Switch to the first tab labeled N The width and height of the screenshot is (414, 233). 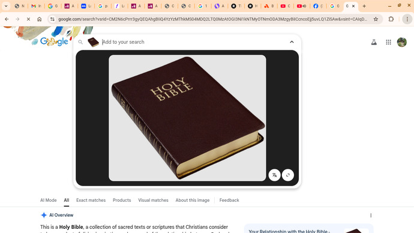coord(20,6)
